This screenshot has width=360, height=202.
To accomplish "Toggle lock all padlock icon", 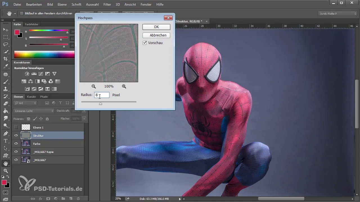I will point(47,119).
